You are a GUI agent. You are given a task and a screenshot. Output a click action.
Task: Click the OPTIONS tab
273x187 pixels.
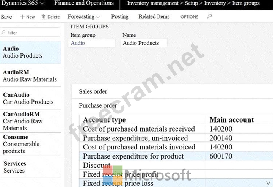click(x=189, y=17)
